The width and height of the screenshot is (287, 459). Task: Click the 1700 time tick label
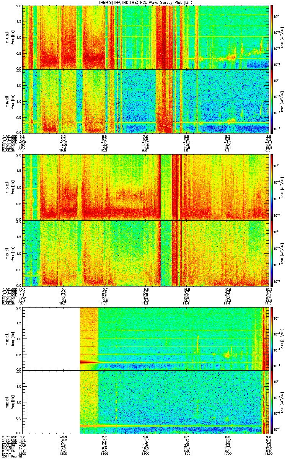[x=227, y=454]
